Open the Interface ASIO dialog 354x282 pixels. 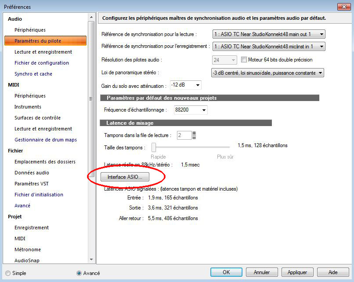tap(125, 177)
